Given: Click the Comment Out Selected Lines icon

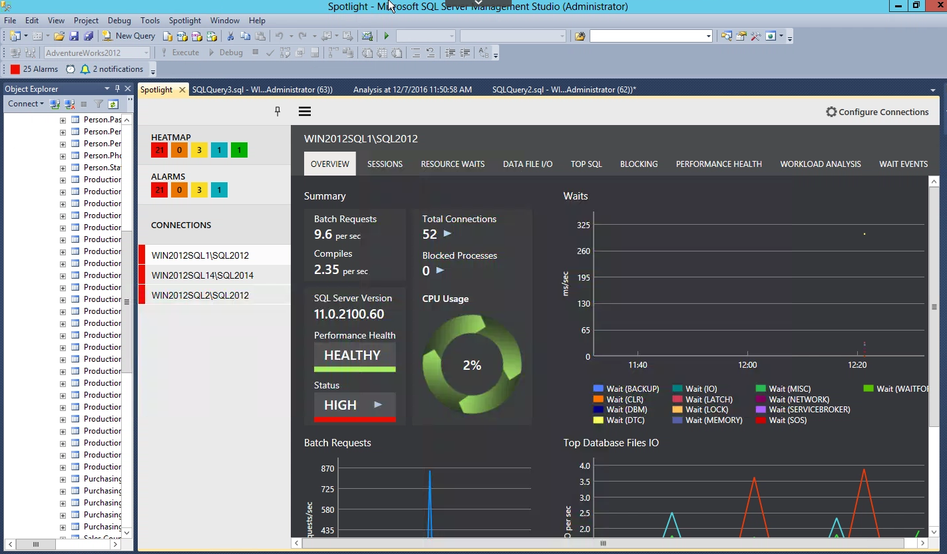Looking at the screenshot, I should pyautogui.click(x=415, y=53).
